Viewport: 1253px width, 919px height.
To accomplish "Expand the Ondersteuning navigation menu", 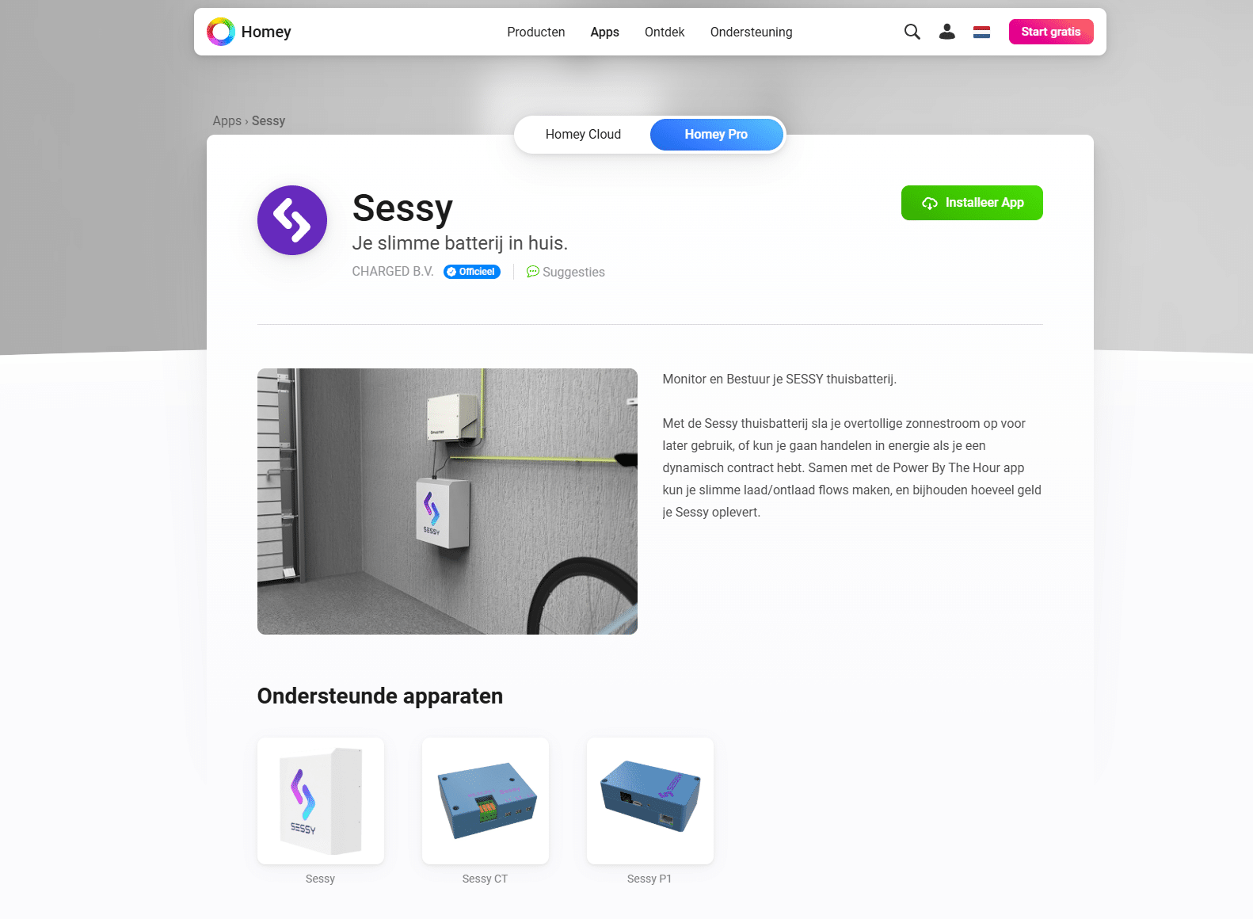I will [x=752, y=32].
